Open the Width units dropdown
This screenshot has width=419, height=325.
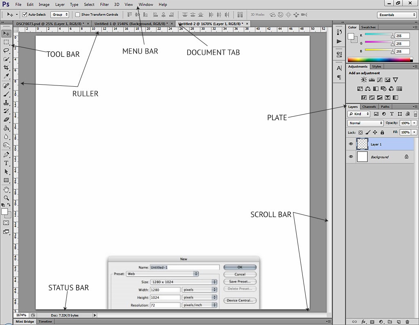pos(199,289)
